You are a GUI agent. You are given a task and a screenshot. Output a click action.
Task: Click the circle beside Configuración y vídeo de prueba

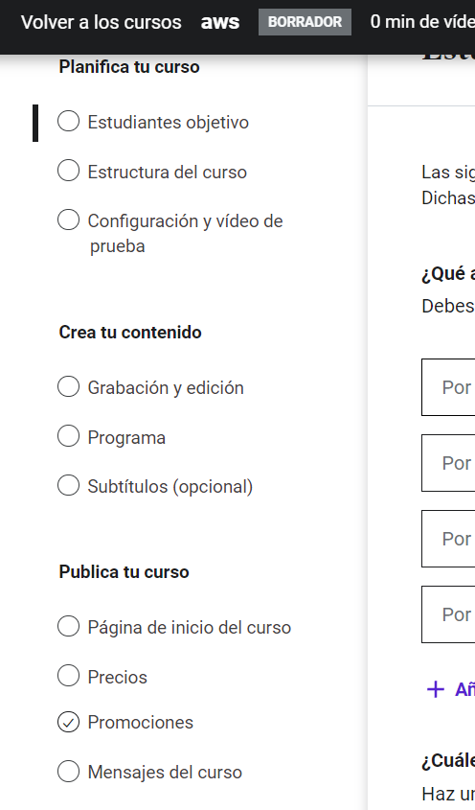click(x=68, y=220)
